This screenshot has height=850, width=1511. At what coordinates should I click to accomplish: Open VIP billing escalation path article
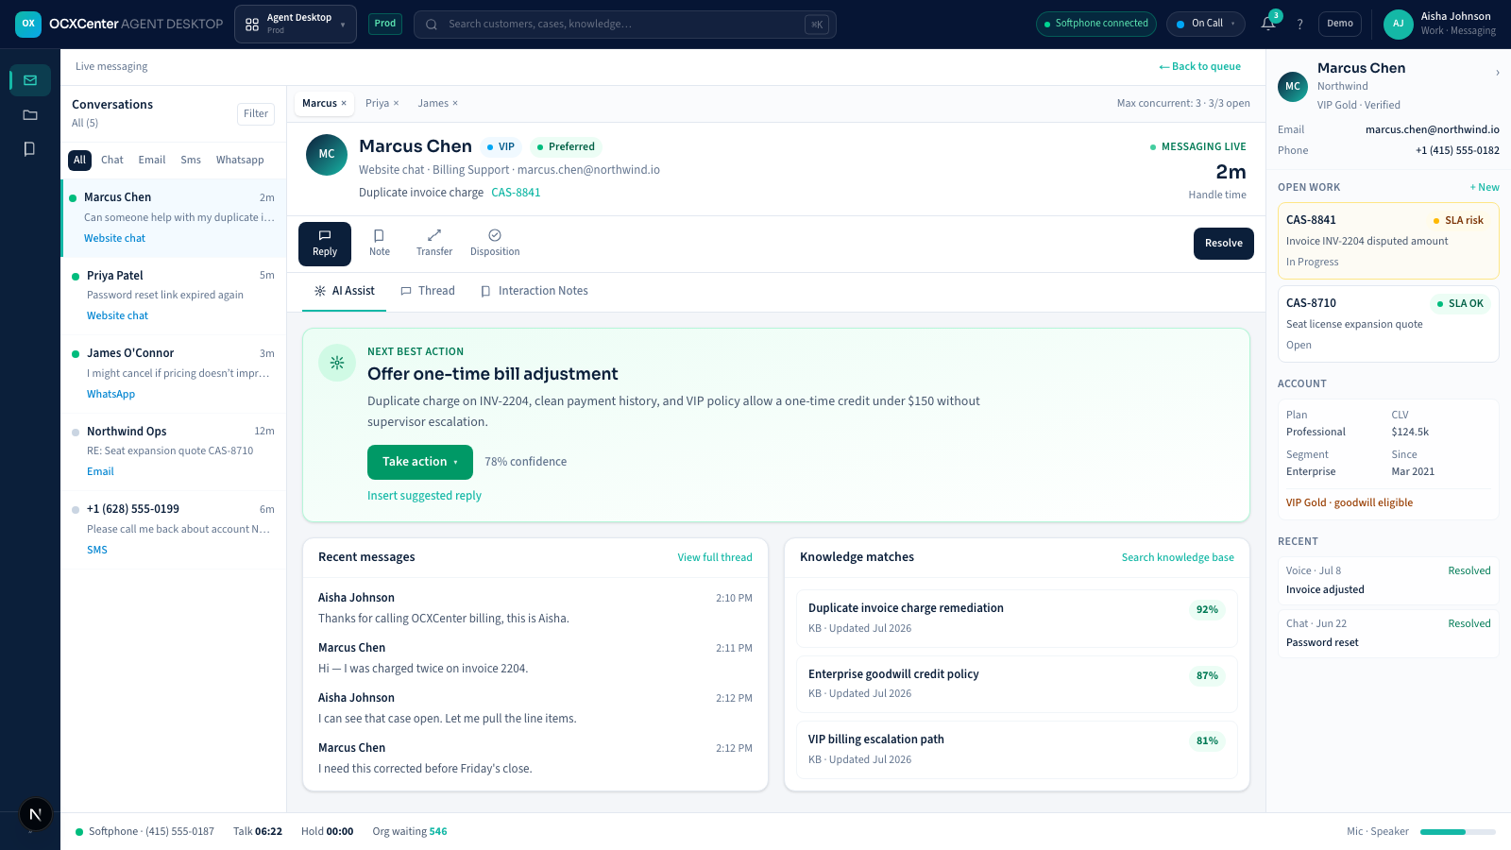[1016, 750]
